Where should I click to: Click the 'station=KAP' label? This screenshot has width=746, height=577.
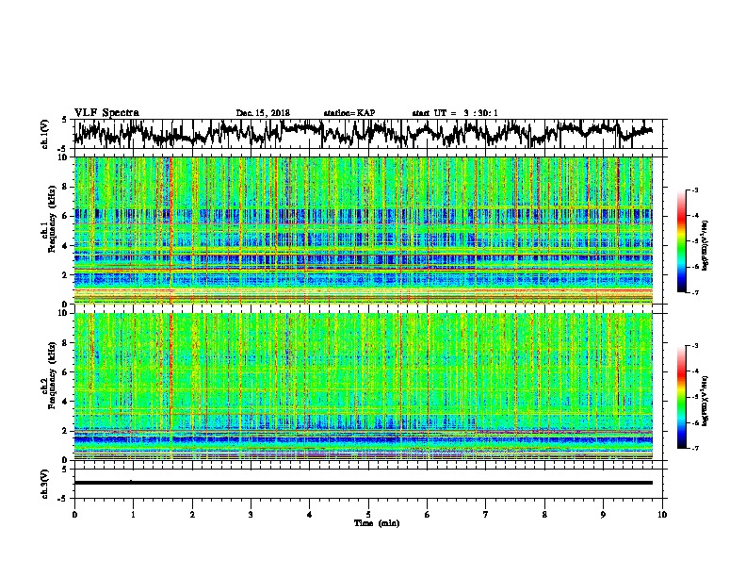point(349,113)
